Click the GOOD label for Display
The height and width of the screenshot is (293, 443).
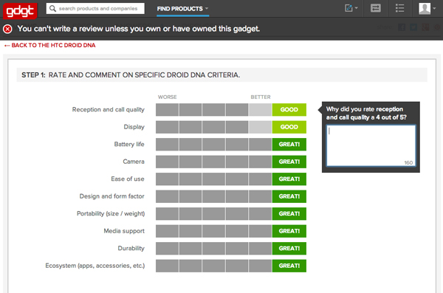pyautogui.click(x=289, y=127)
